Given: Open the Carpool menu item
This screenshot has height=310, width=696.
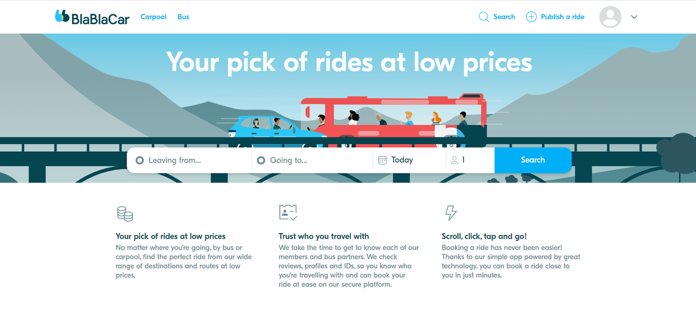Looking at the screenshot, I should pos(153,17).
